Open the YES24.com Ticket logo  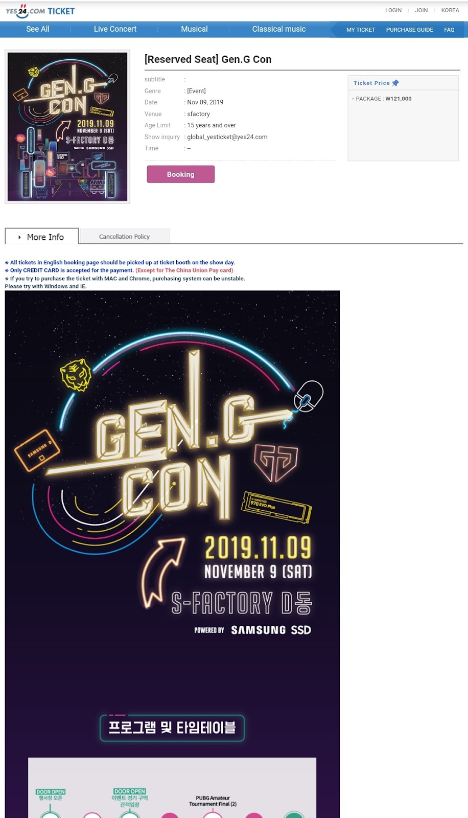[x=40, y=11]
